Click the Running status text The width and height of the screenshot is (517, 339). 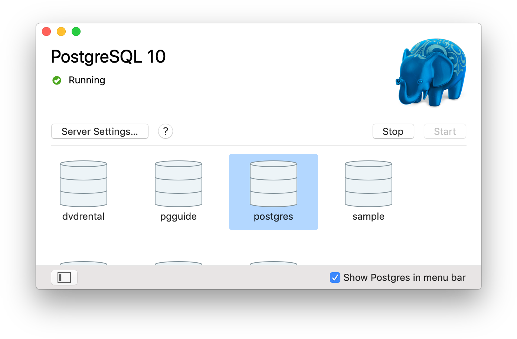(87, 80)
